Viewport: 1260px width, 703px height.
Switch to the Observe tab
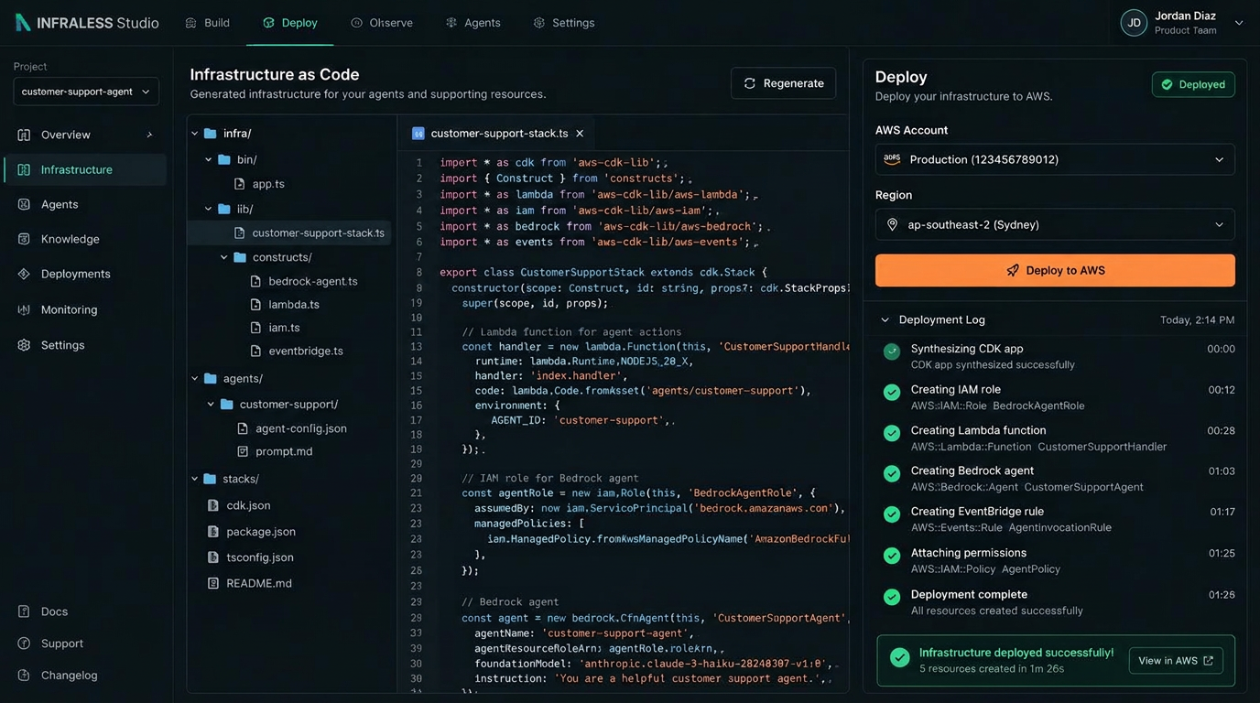[382, 23]
